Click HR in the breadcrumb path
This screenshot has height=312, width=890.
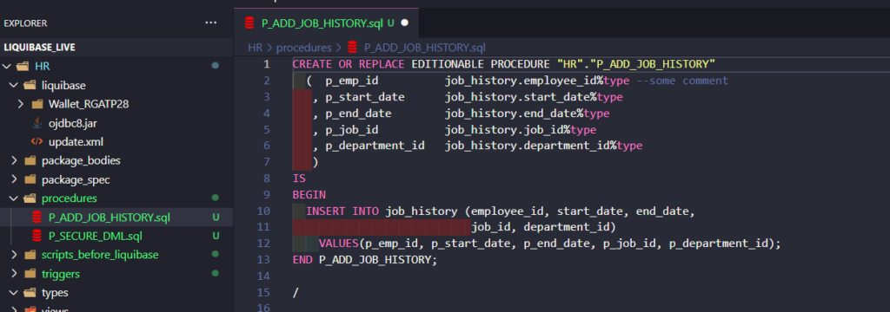coord(255,48)
